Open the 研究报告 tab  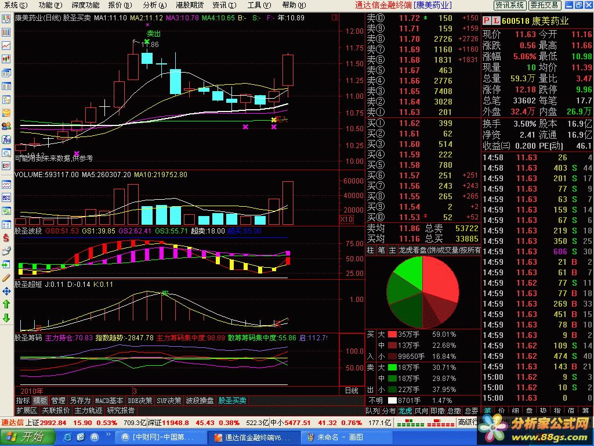(x=121, y=411)
